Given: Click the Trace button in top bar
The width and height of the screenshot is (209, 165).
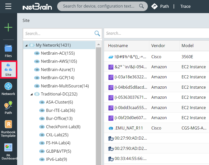Looking at the screenshot, I should pyautogui.click(x=185, y=6).
